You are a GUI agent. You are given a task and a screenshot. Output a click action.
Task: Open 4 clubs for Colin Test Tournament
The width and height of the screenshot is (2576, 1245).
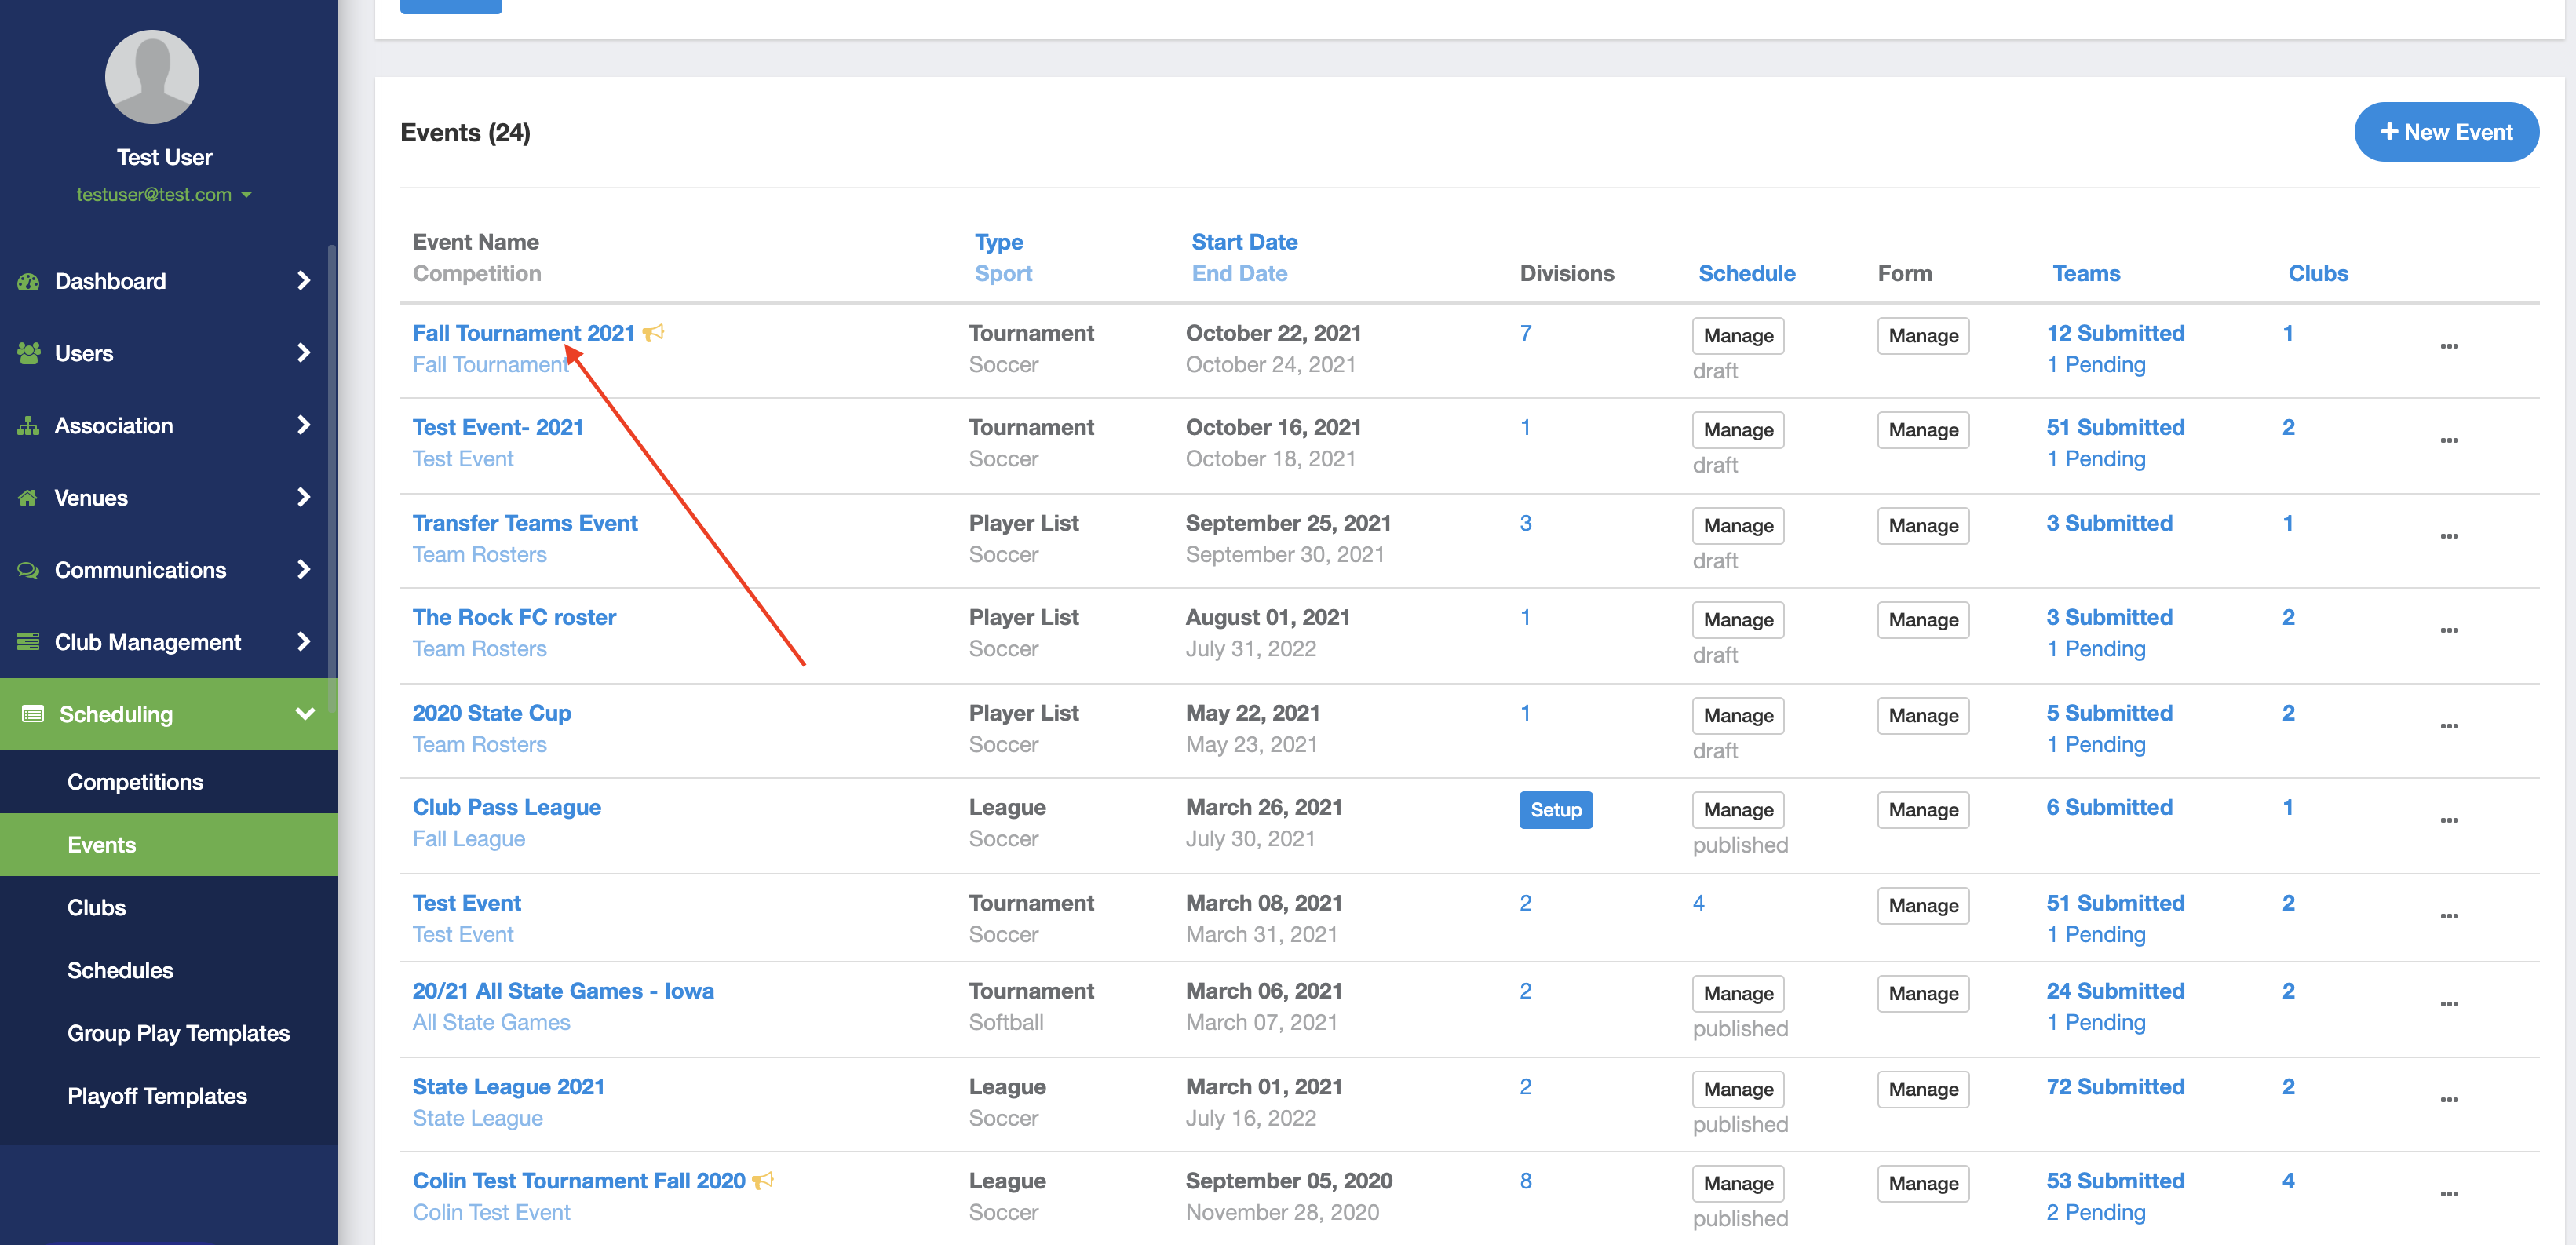tap(2288, 1181)
